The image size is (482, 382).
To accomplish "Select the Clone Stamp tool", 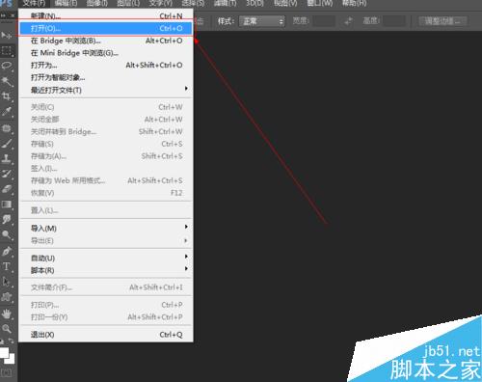I will point(6,158).
